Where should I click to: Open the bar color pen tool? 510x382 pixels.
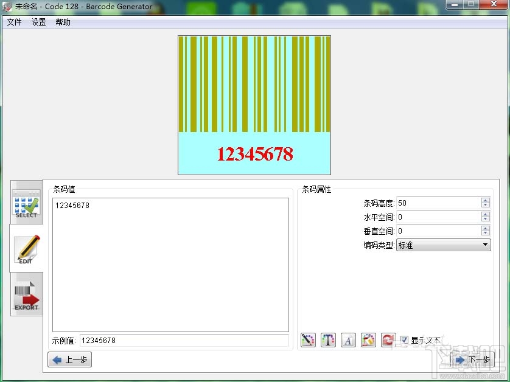308,340
